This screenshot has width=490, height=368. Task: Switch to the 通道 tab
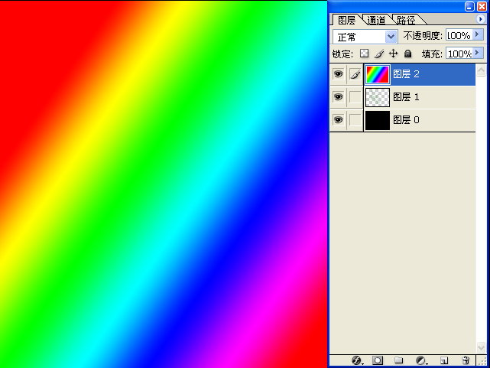tap(376, 20)
